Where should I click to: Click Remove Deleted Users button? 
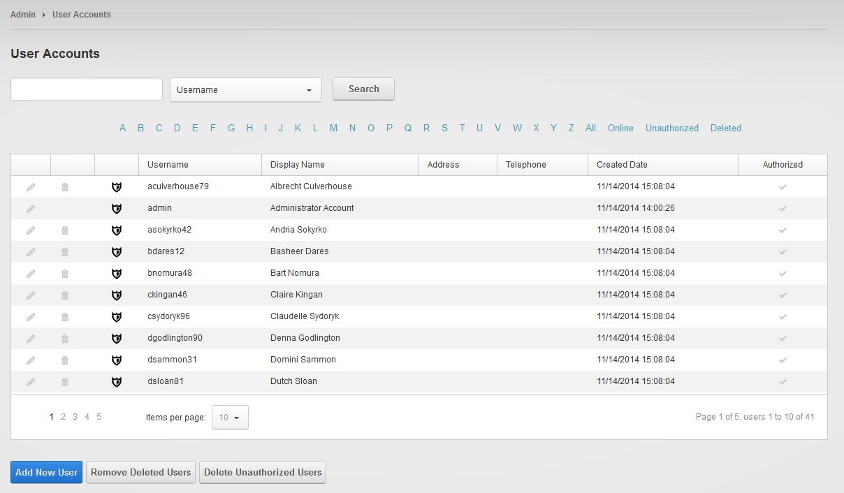click(140, 472)
